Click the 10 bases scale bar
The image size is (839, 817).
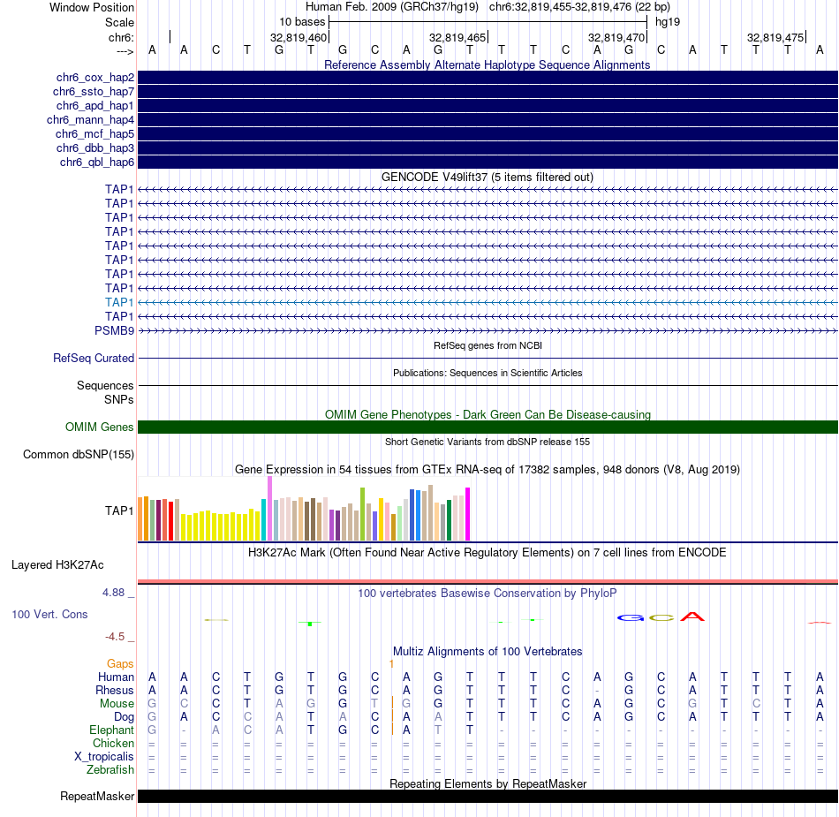[x=488, y=22]
